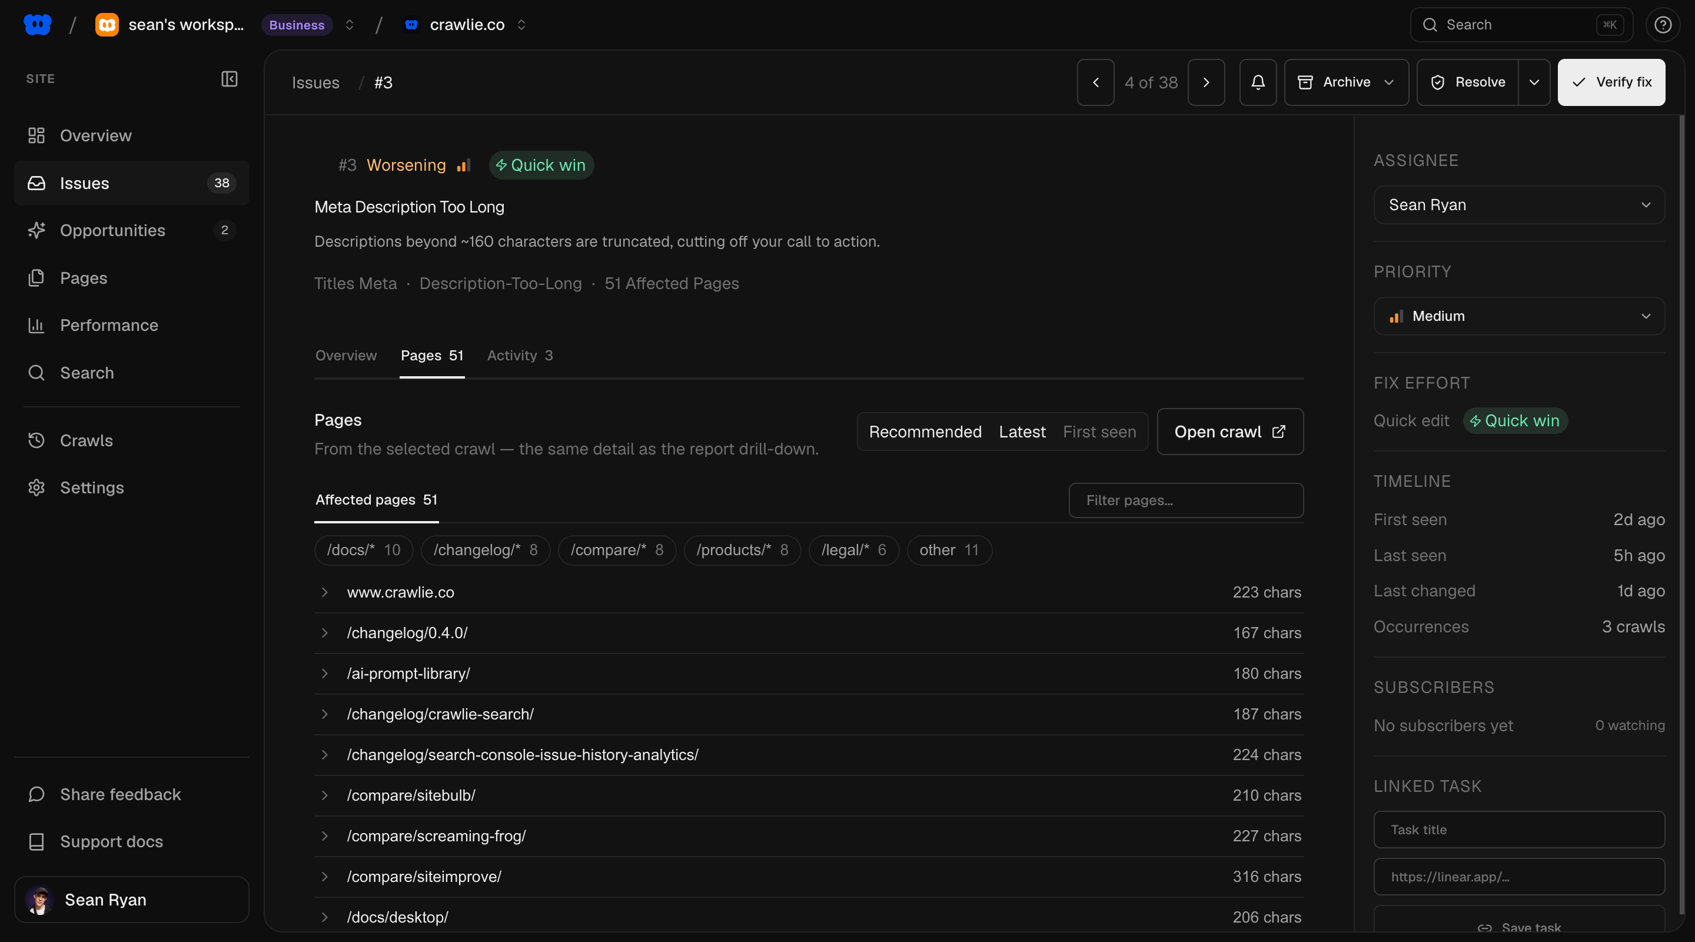Viewport: 1695px width, 942px height.
Task: Open the help question mark icon
Action: point(1663,25)
